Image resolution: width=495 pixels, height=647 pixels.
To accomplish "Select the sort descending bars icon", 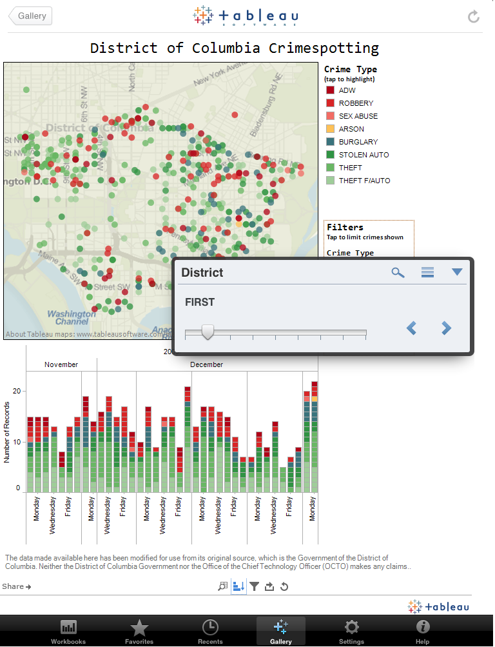I will [238, 586].
